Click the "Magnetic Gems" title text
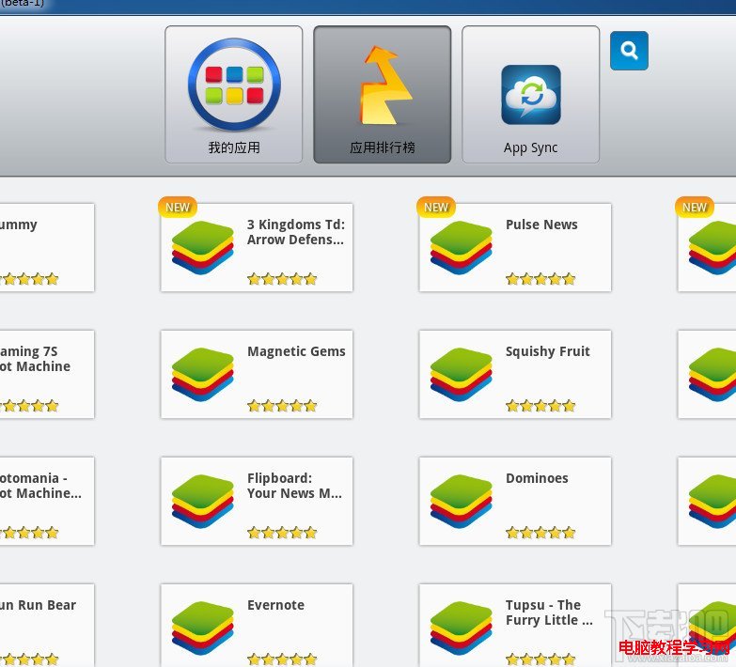Screen dimensions: 736x667 click(296, 351)
